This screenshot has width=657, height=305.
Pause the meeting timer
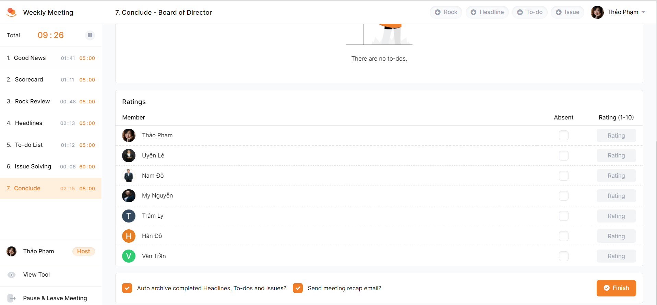click(90, 35)
